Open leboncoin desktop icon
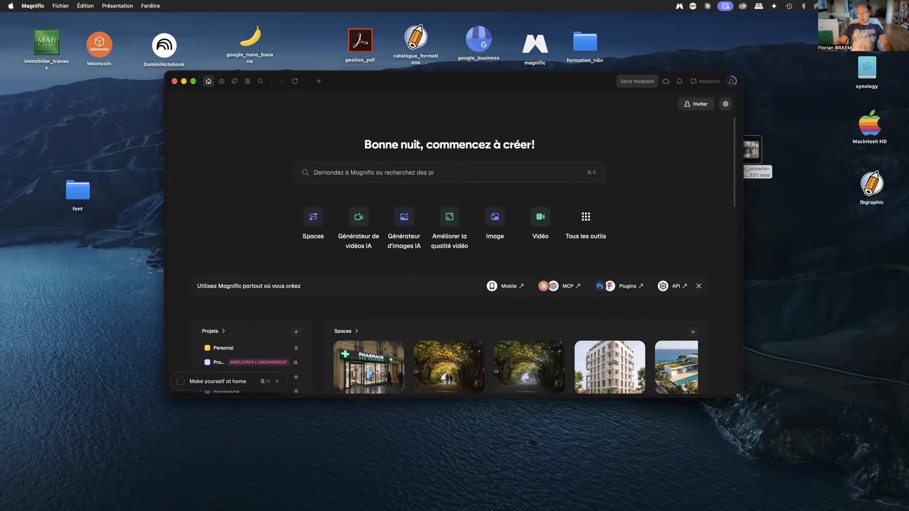This screenshot has width=909, height=511. 99,49
